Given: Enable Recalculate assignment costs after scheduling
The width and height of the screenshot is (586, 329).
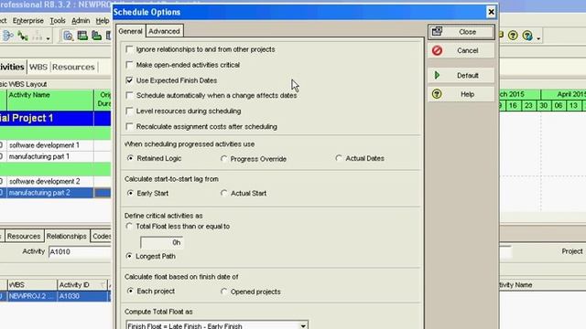Looking at the screenshot, I should coord(129,127).
